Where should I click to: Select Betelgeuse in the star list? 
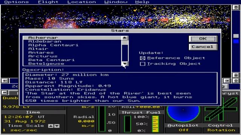click(x=72, y=63)
